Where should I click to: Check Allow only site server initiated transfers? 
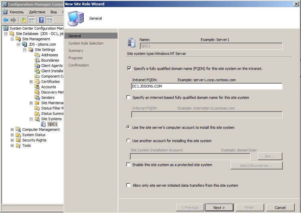click(x=129, y=185)
